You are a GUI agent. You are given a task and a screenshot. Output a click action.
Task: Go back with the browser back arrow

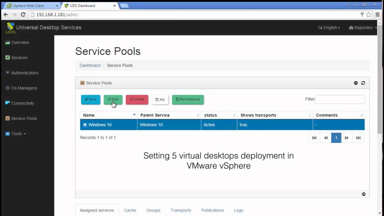point(6,14)
